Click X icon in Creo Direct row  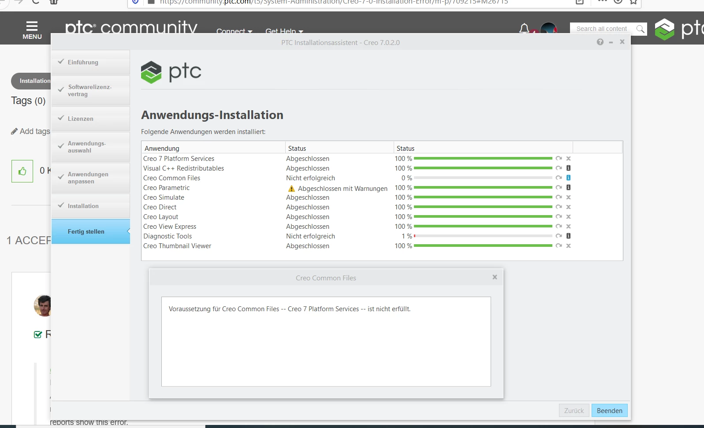click(x=568, y=207)
